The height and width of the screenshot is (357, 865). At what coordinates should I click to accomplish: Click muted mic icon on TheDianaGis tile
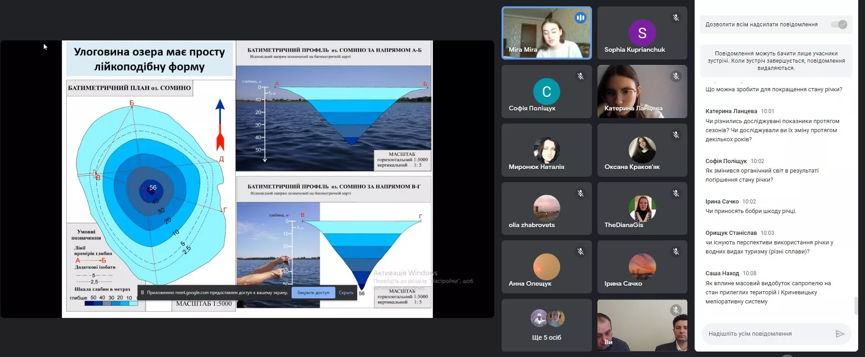[676, 193]
